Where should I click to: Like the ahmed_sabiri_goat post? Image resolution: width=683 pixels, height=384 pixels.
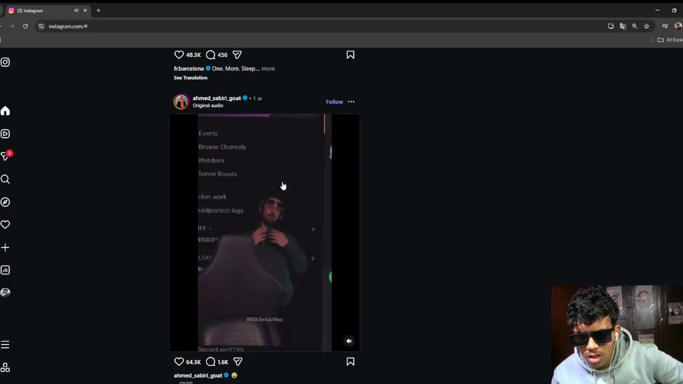point(179,362)
